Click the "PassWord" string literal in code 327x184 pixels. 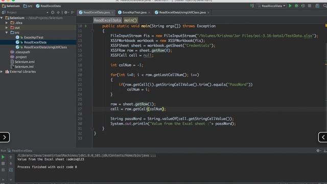point(238,84)
